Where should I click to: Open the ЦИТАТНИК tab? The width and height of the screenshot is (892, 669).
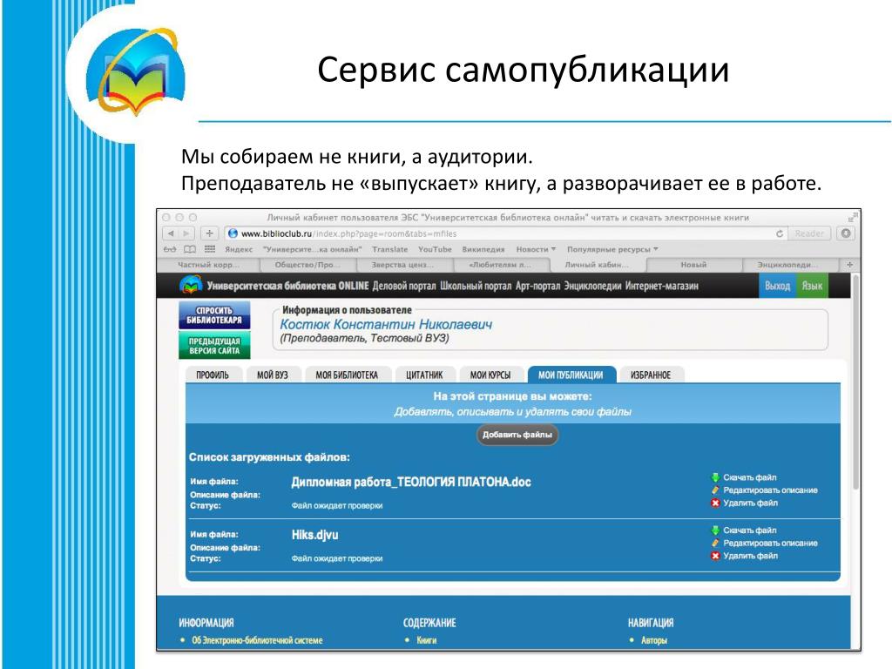(424, 375)
